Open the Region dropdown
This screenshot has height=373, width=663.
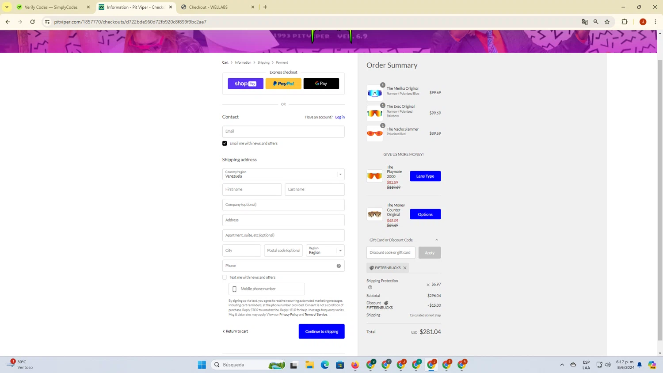325,251
